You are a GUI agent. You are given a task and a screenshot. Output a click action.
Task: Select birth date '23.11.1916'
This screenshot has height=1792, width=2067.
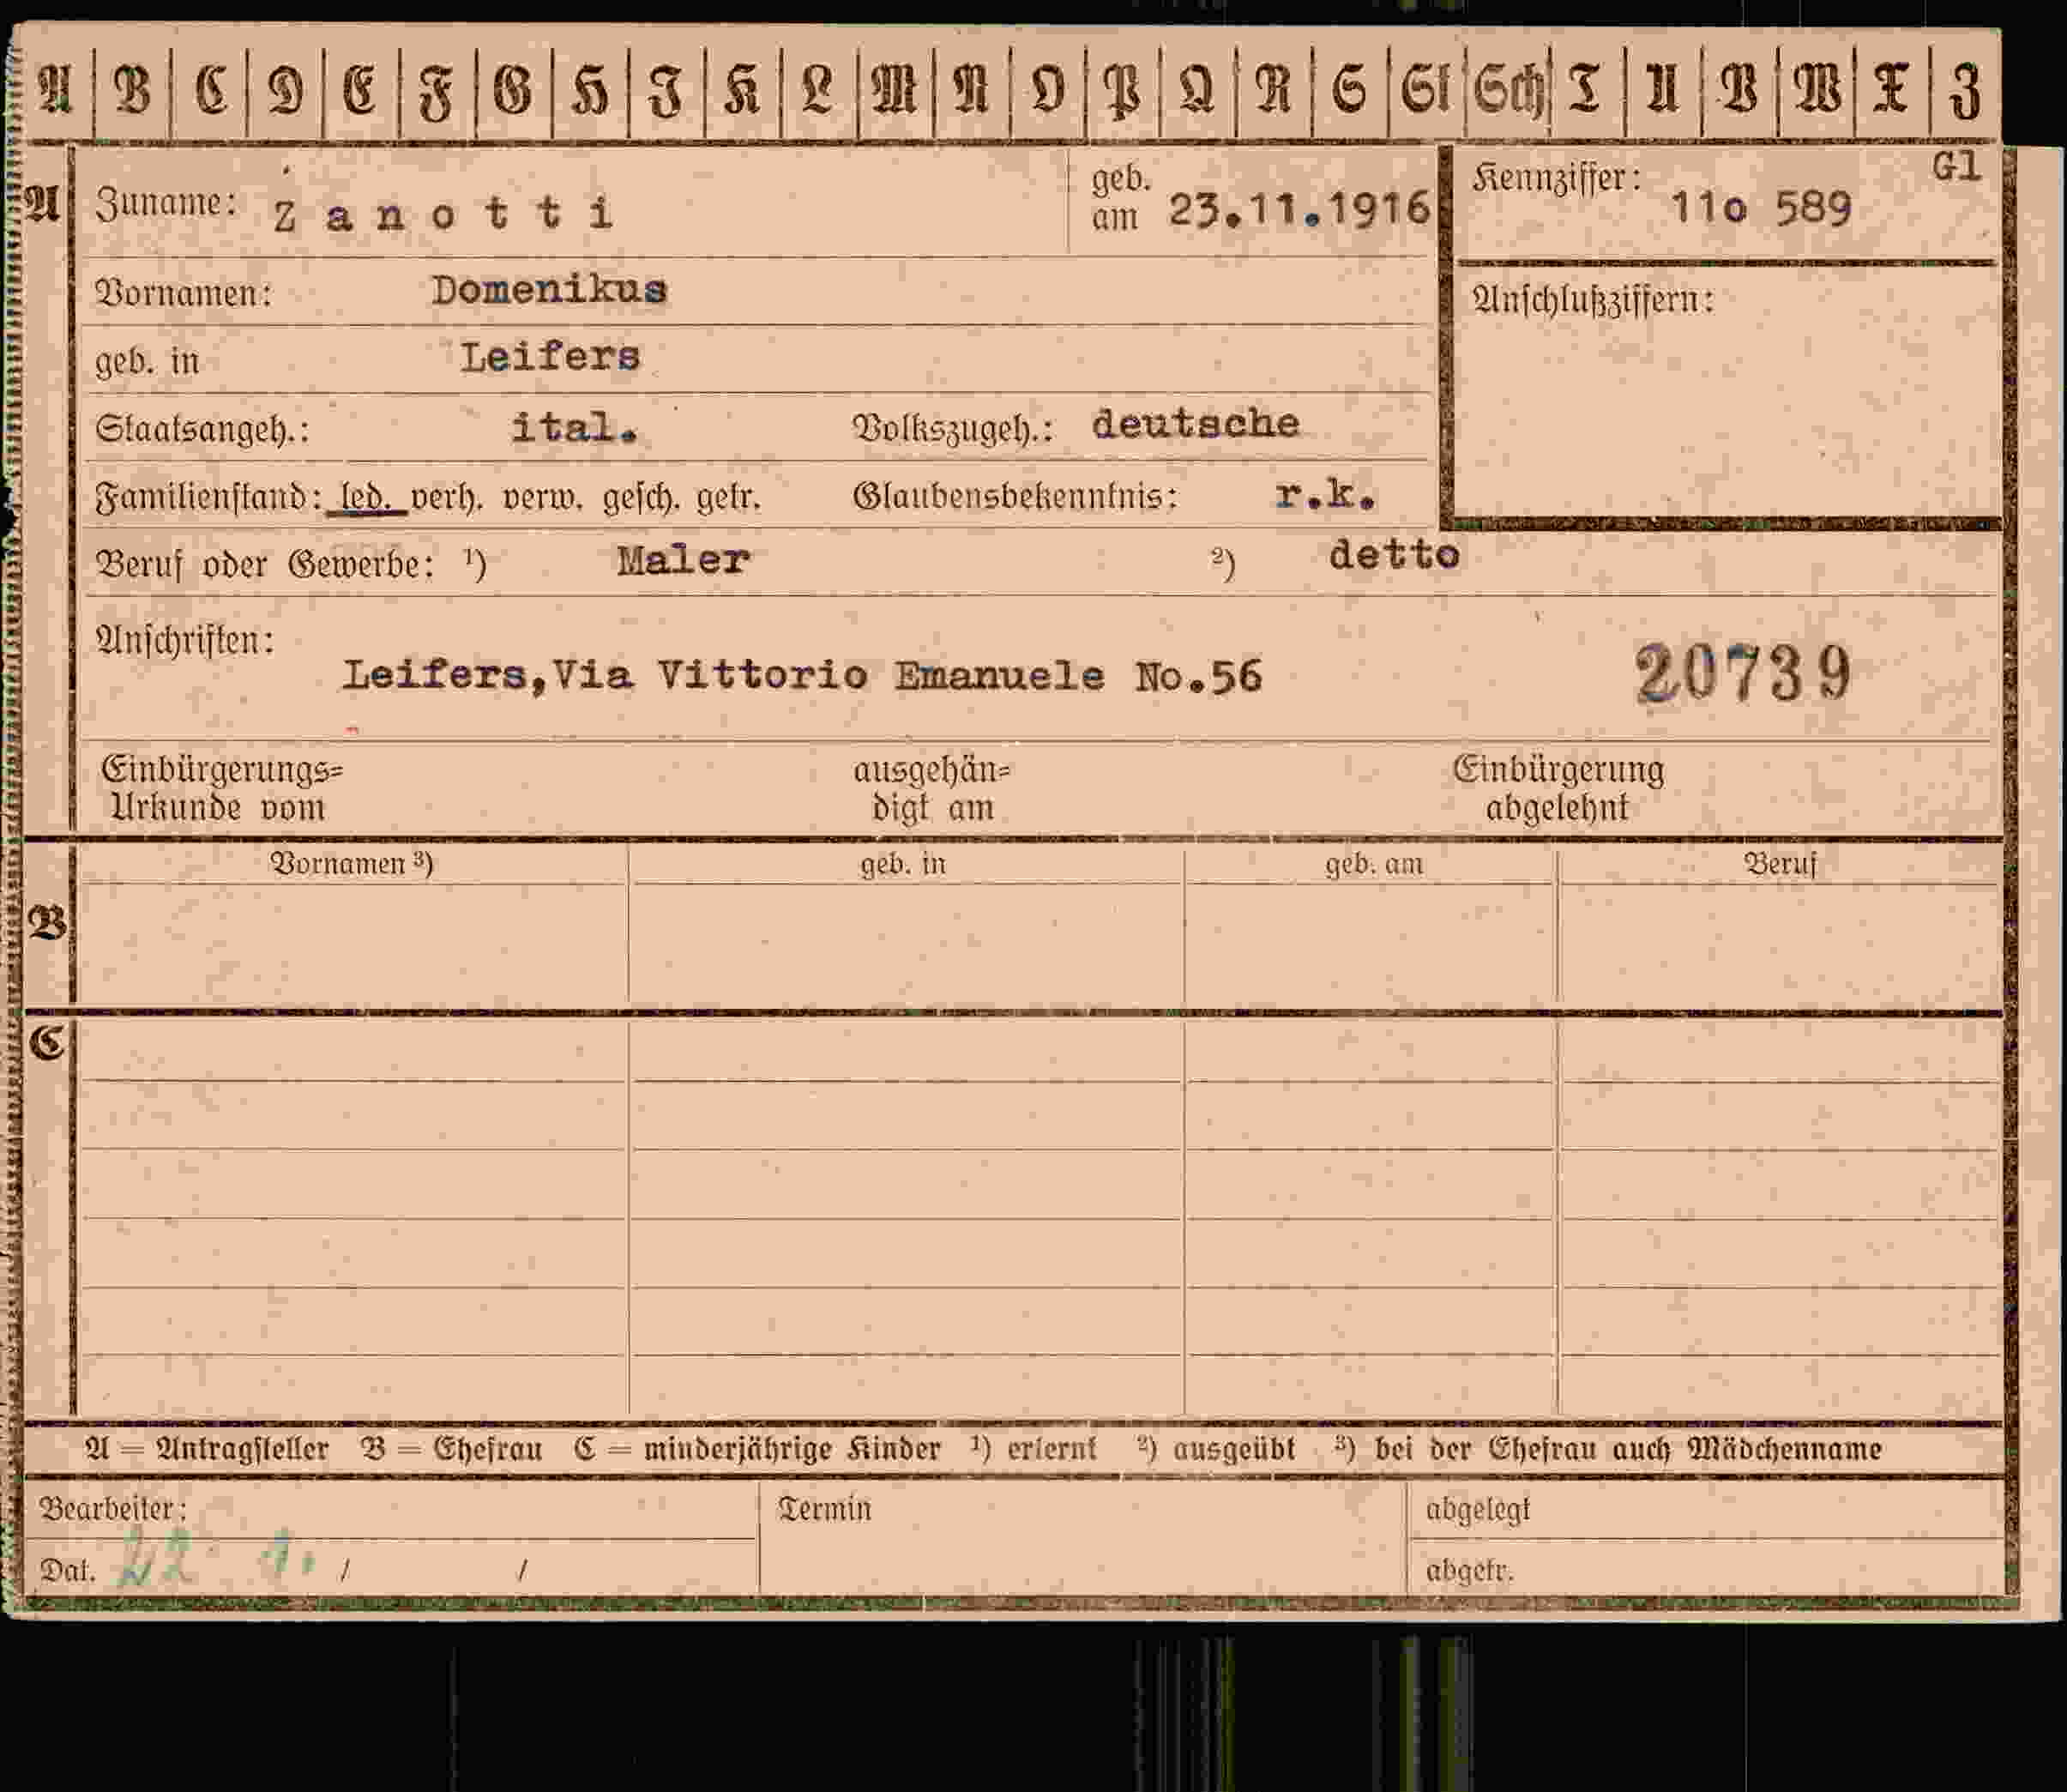(x=1299, y=209)
